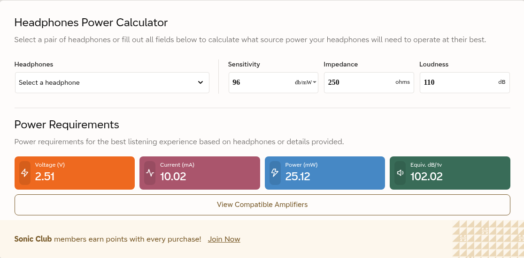Click the orange Voltage (V) result card

coord(75,173)
